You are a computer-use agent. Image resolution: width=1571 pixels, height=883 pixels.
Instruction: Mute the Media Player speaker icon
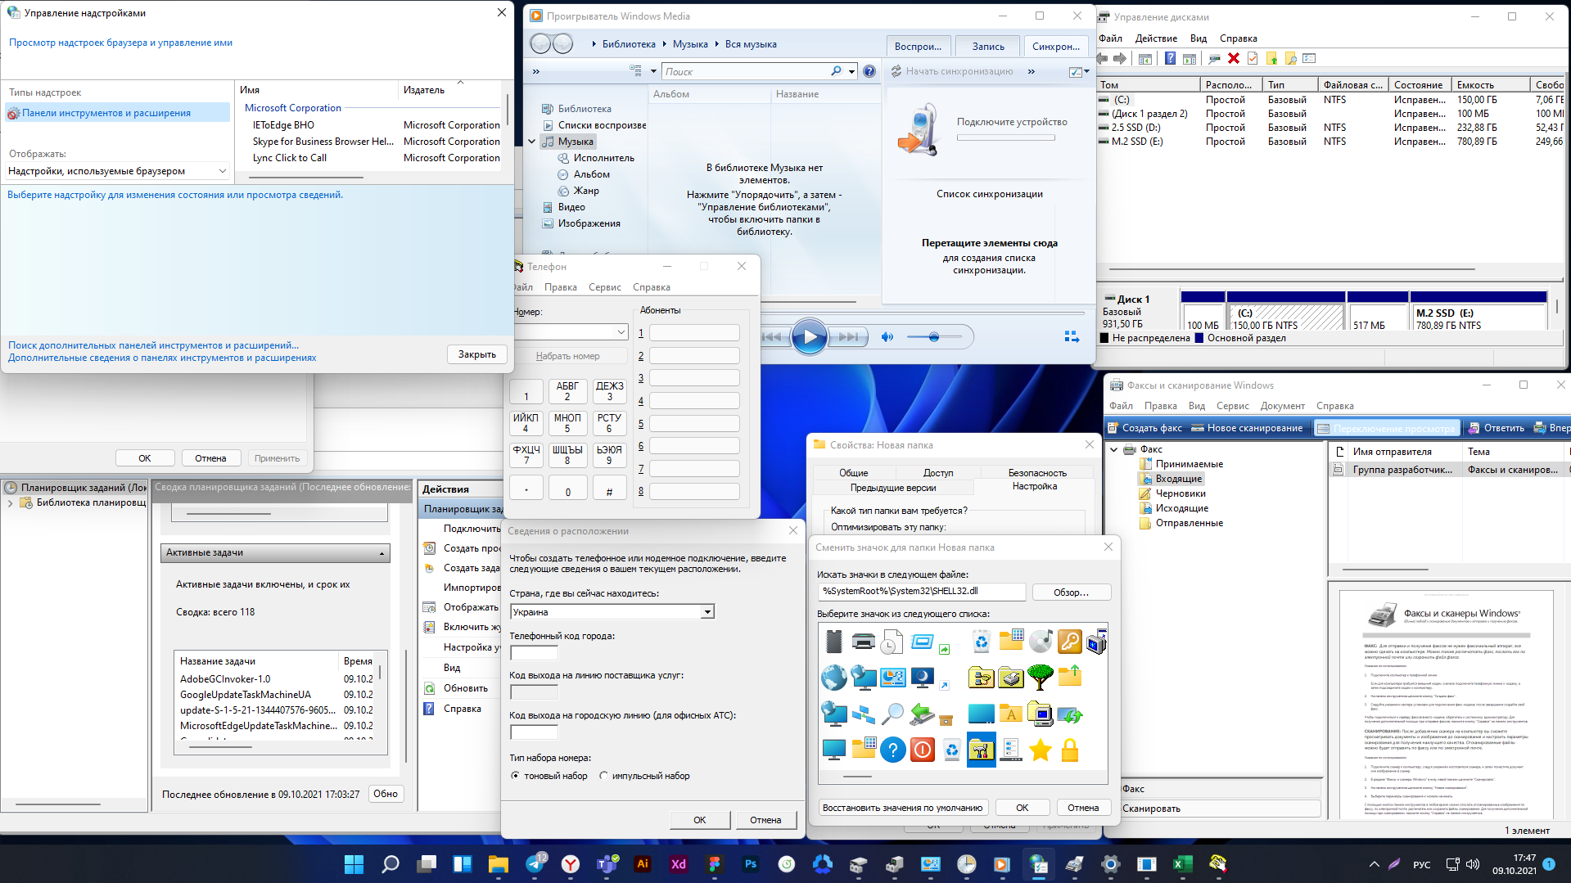point(887,337)
